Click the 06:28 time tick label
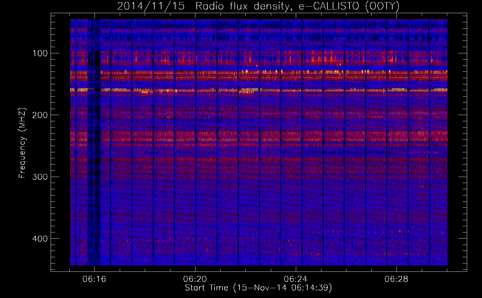 tap(397, 279)
